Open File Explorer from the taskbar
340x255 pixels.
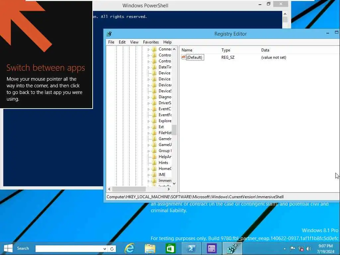150,248
